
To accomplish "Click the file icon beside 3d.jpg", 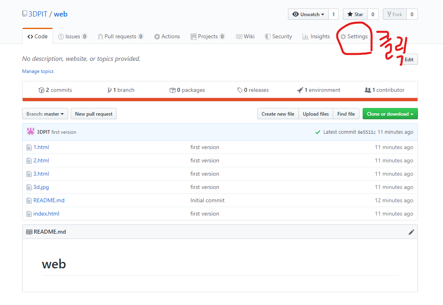I will pyautogui.click(x=29, y=187).
